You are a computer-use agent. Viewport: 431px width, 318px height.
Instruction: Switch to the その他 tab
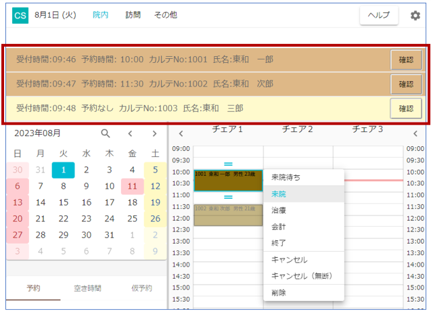coord(165,15)
